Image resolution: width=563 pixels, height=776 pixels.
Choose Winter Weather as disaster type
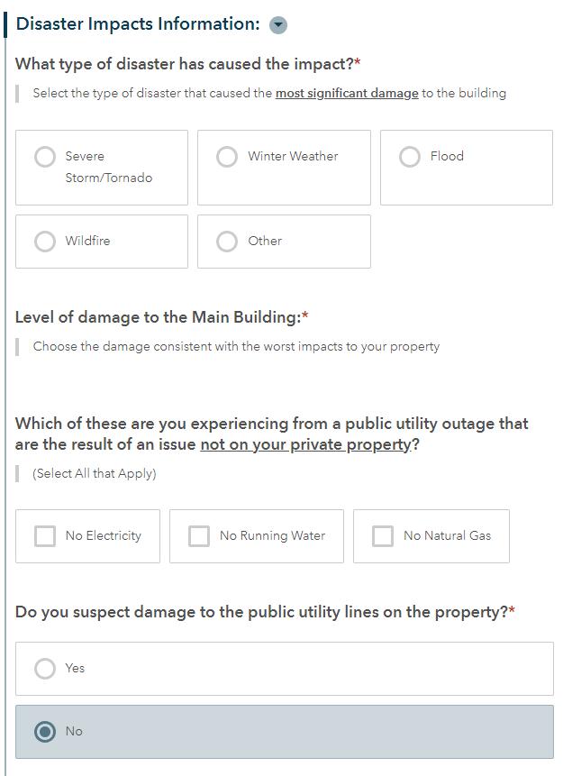[227, 157]
